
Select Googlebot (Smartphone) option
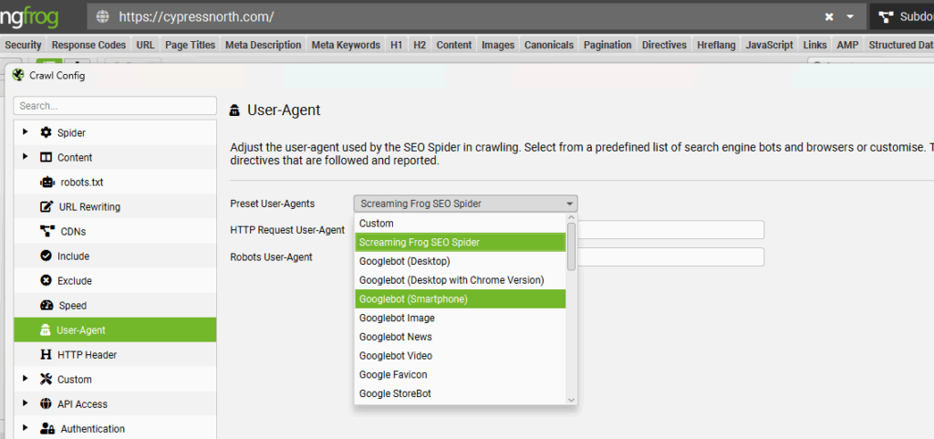460,299
